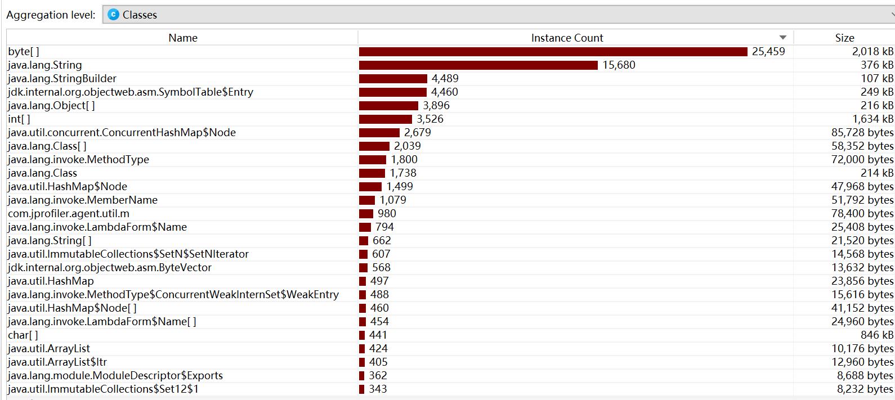Select the java.lang.StringBuilder row
The width and height of the screenshot is (895, 400).
coord(62,78)
